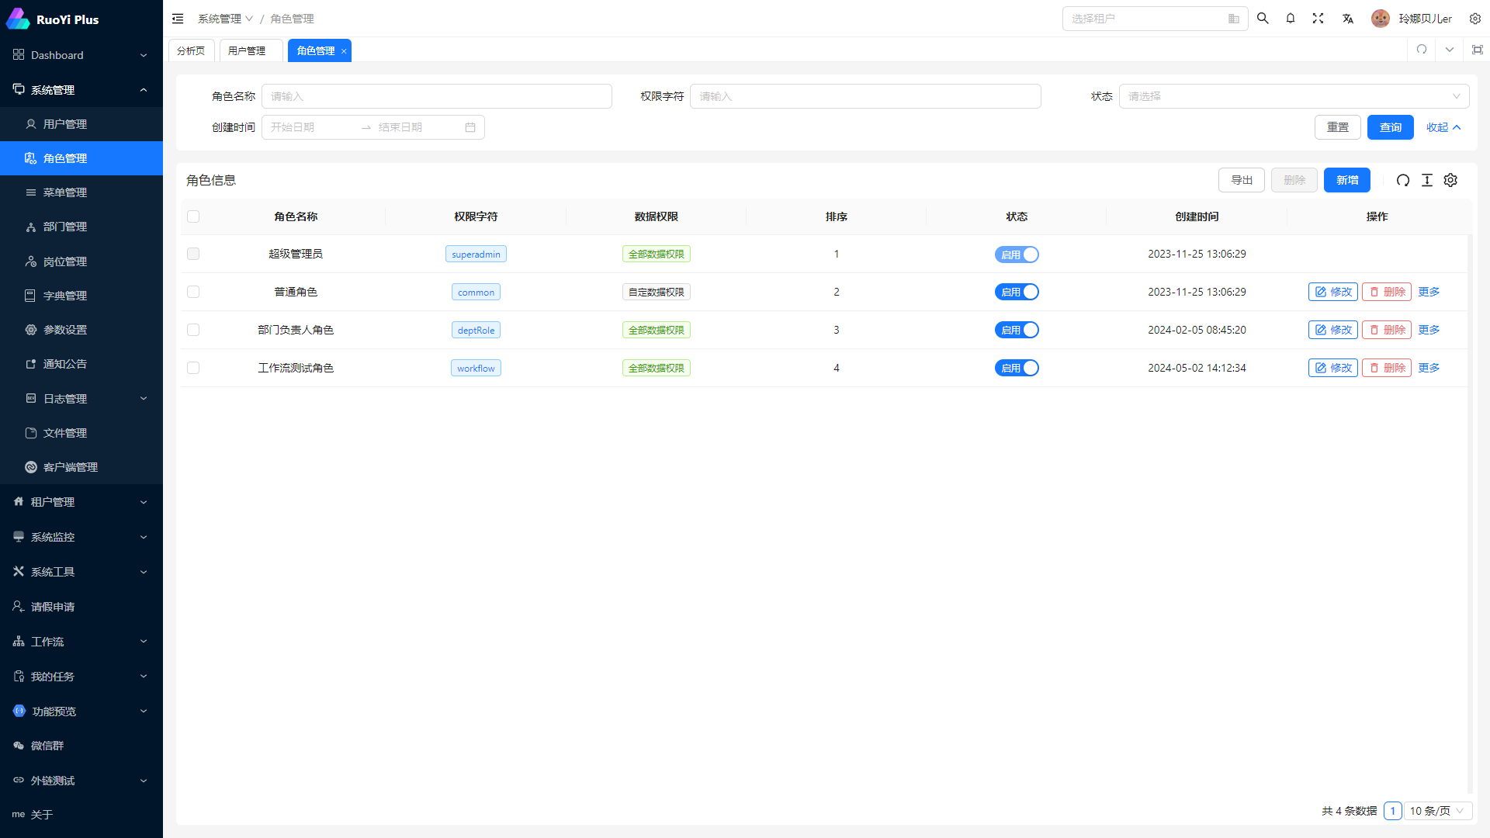Open 岗位管理 in the sidebar
1490x838 pixels.
click(81, 261)
